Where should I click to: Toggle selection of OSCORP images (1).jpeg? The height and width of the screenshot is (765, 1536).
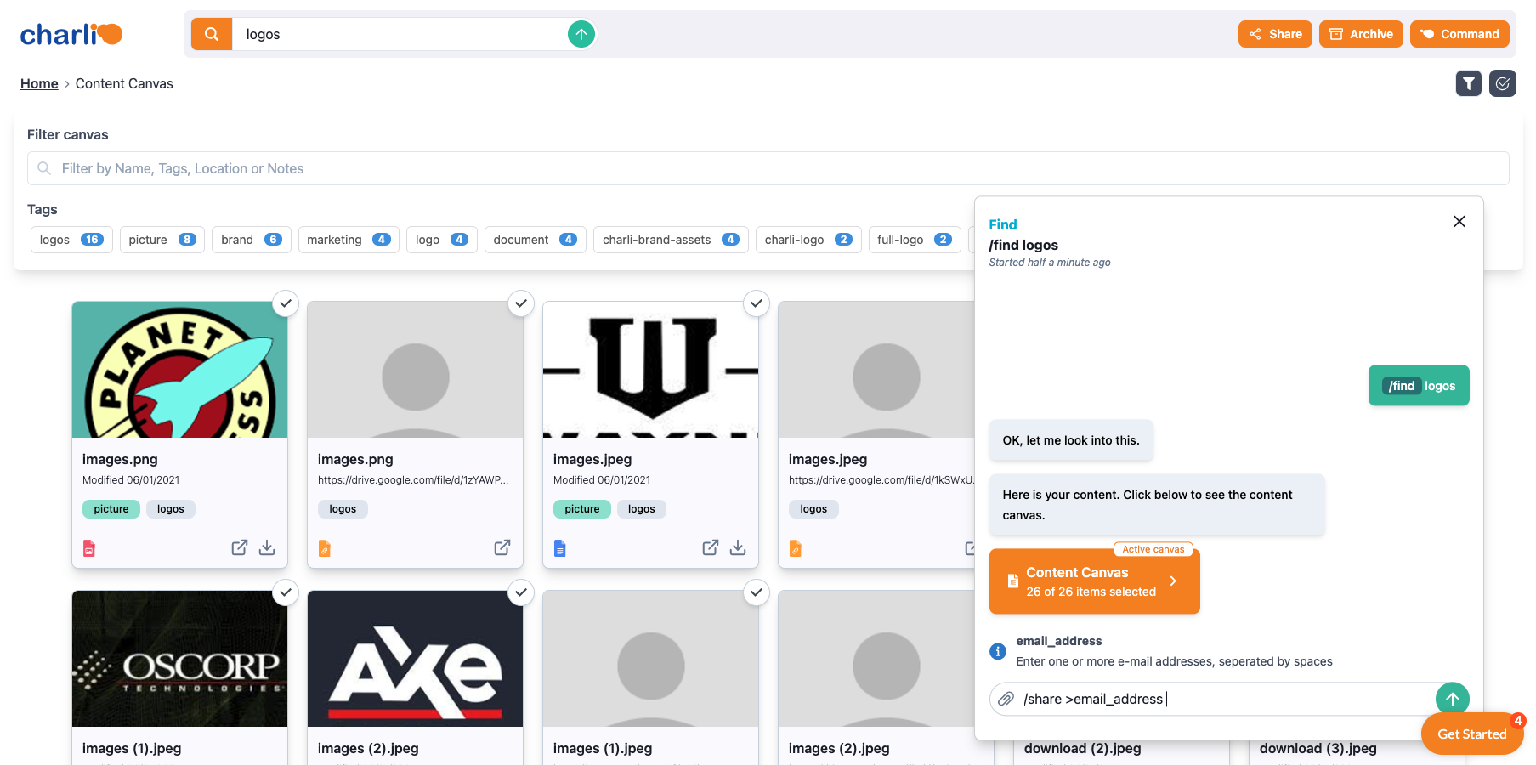(286, 592)
